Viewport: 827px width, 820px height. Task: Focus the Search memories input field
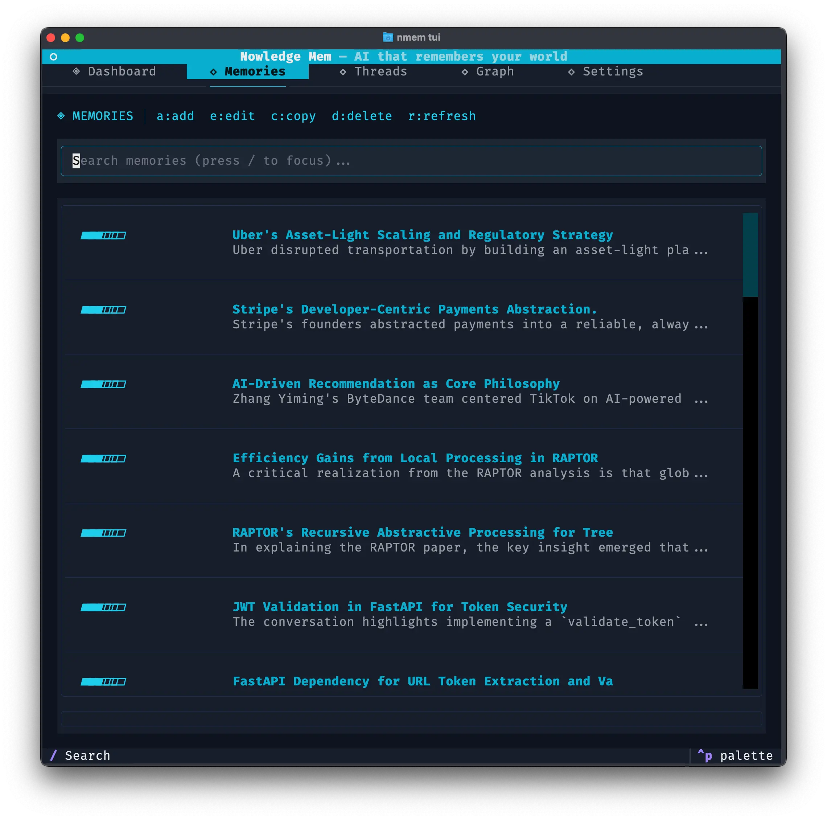(411, 161)
